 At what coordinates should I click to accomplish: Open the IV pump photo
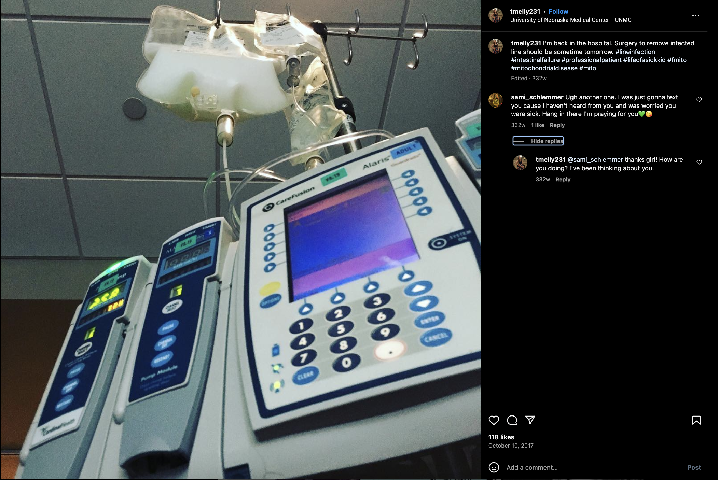click(x=240, y=240)
